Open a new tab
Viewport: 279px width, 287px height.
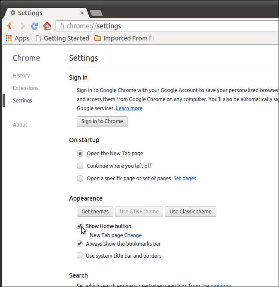[x=96, y=13]
